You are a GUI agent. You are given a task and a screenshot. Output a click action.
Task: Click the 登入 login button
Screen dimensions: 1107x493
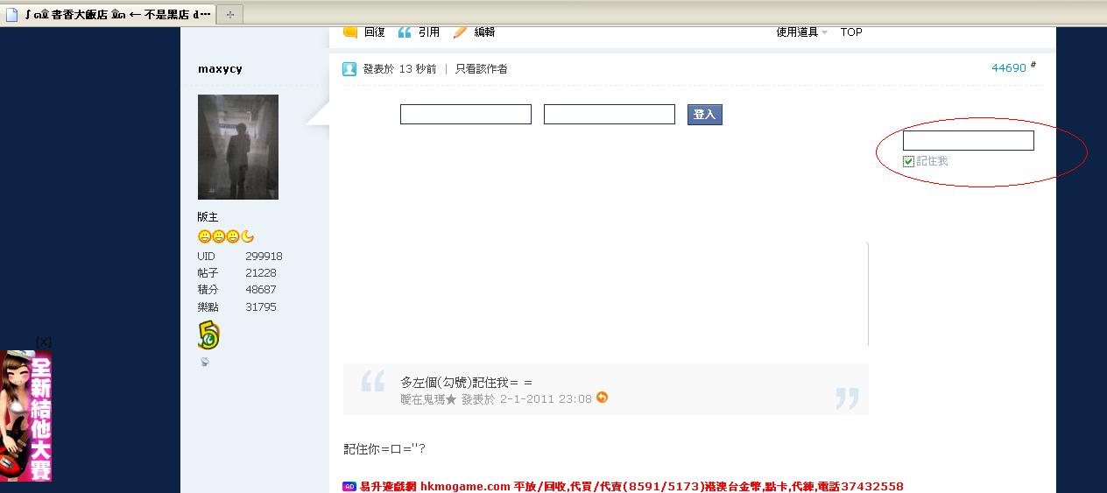(x=705, y=114)
